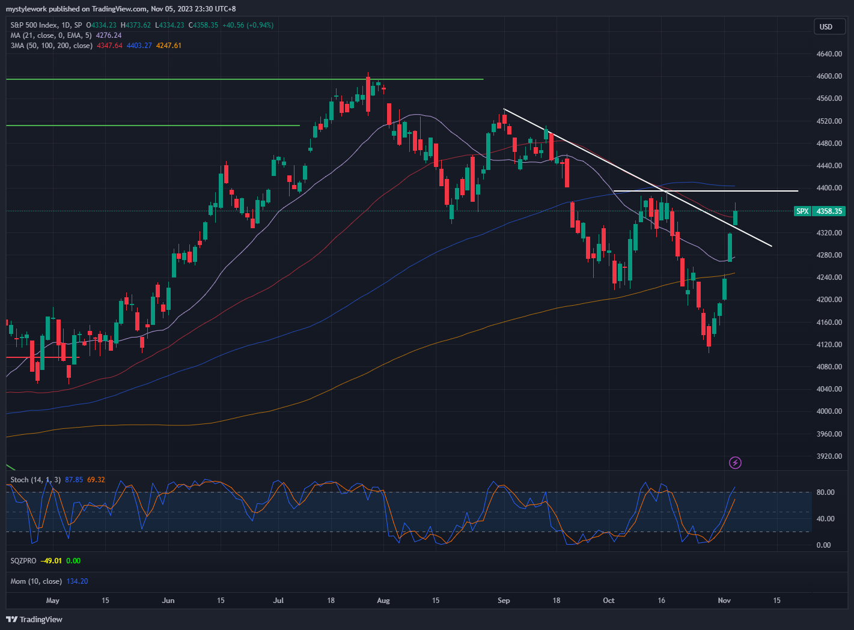This screenshot has width=854, height=630.
Task: Click the 100 MA value 4403.27
Action: coord(139,46)
